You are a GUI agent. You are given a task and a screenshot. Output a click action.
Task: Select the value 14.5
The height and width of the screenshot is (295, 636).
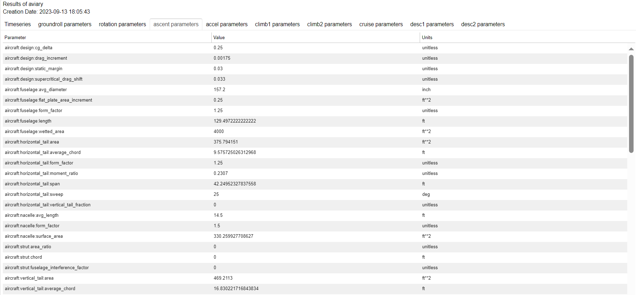[218, 215]
